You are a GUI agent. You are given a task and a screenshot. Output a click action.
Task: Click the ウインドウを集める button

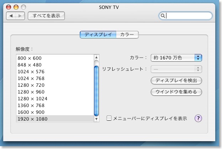tap(176, 92)
